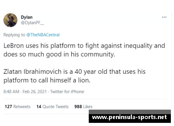174x126 pixels.
Task: Select the name 'Zlatan Ibrahimovich' in the tweet
Action: 32,72
